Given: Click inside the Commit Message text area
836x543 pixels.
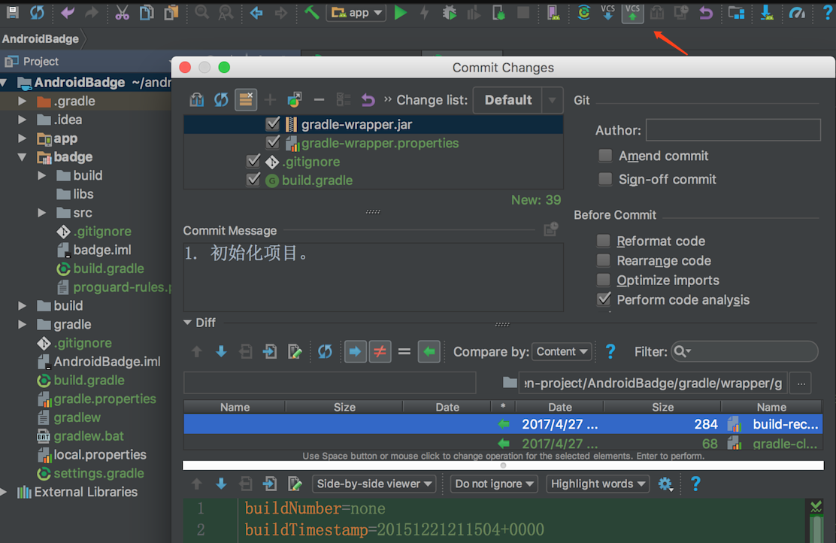Looking at the screenshot, I should point(373,278).
